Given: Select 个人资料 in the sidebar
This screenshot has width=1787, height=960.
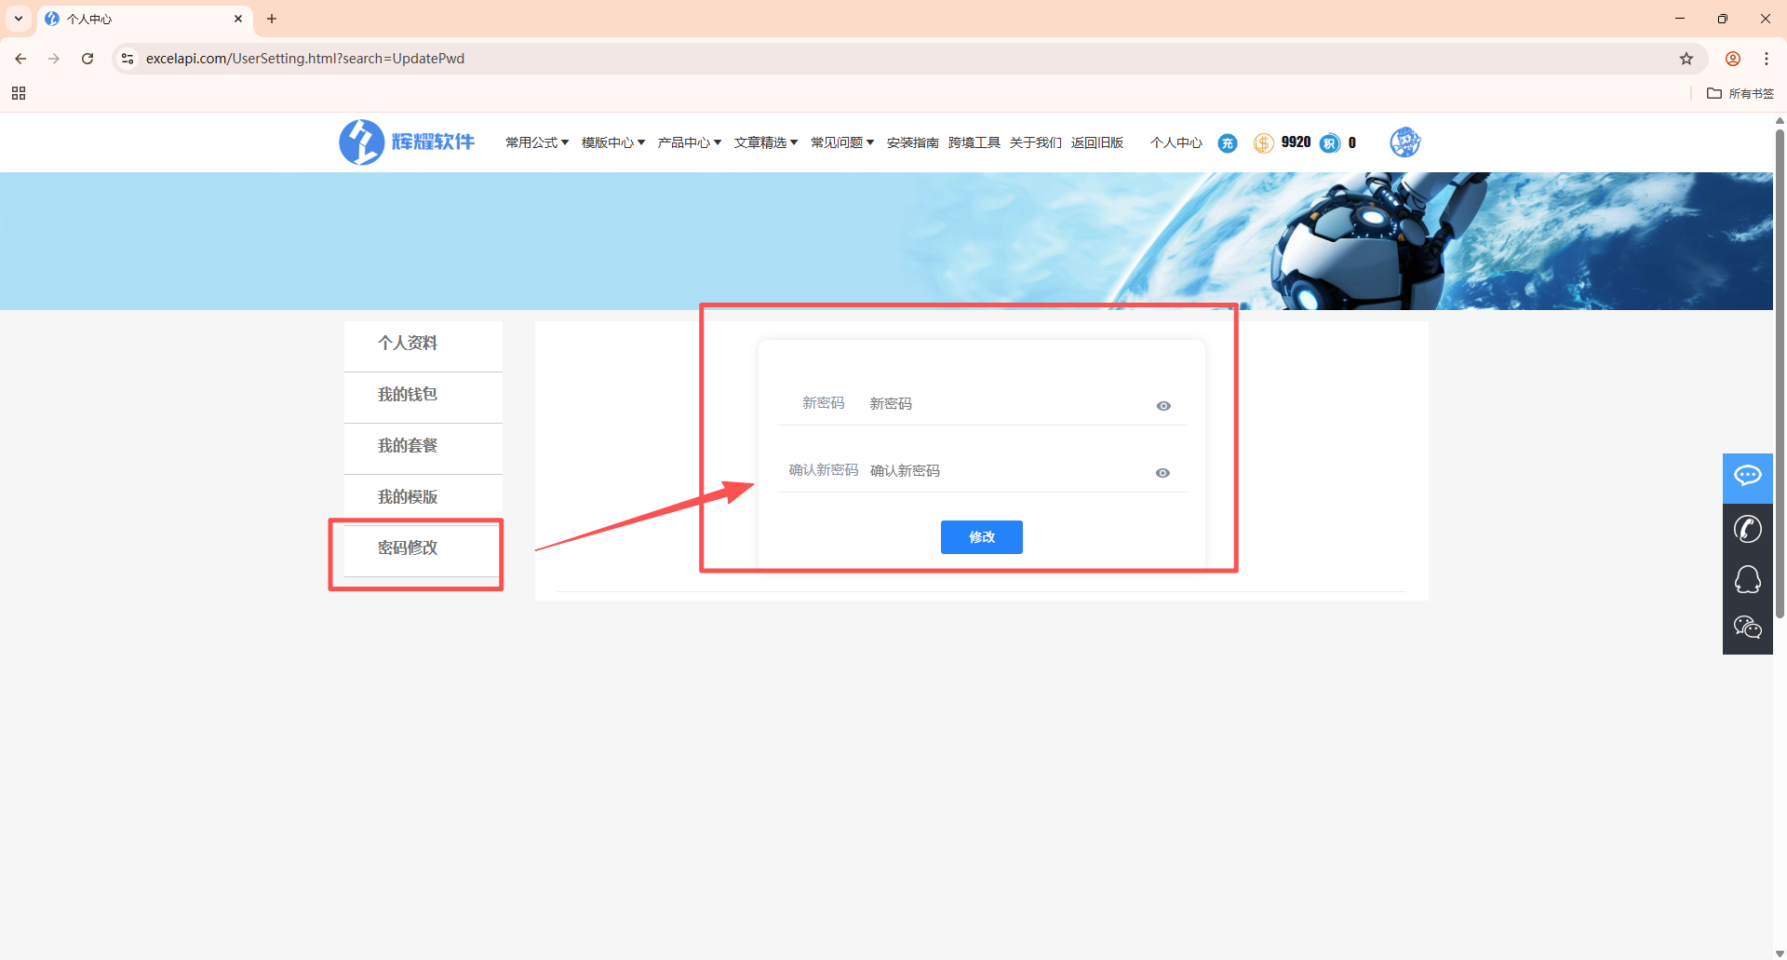Looking at the screenshot, I should pos(423,346).
